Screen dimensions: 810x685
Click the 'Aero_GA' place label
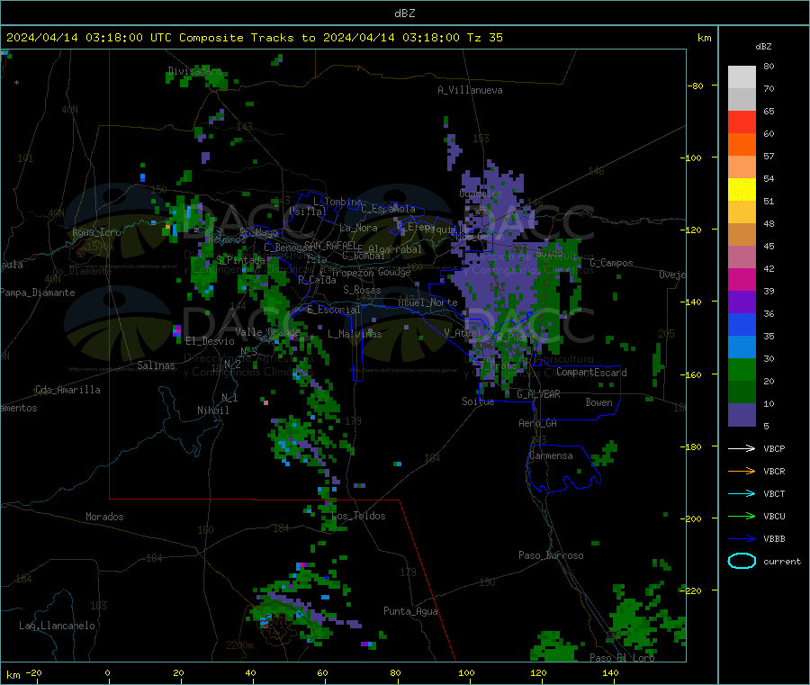tap(537, 423)
